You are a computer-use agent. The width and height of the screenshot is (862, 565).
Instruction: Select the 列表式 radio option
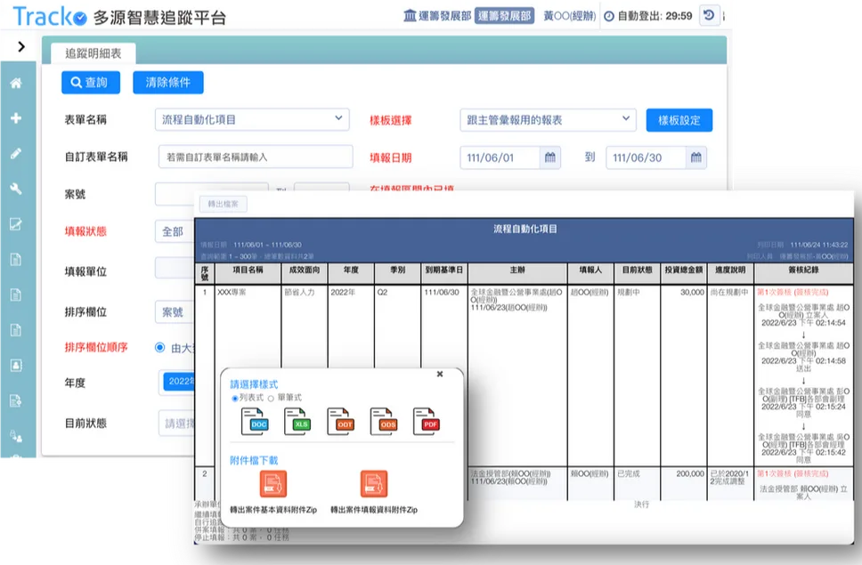(x=235, y=398)
